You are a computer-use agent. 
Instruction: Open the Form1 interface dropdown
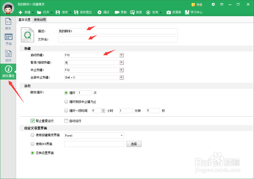(x=121, y=135)
